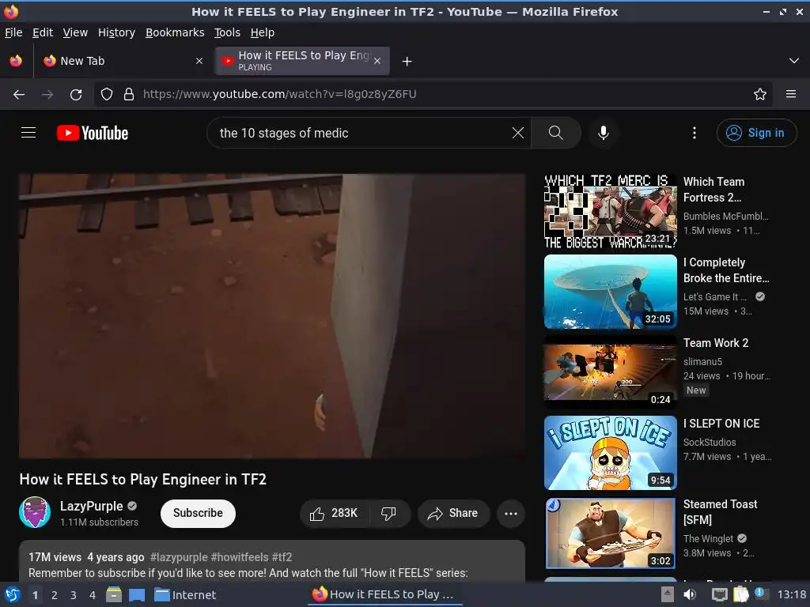Open I SLEPT ON ICE thumbnail
Screen dimensions: 810x607
pyautogui.click(x=611, y=453)
